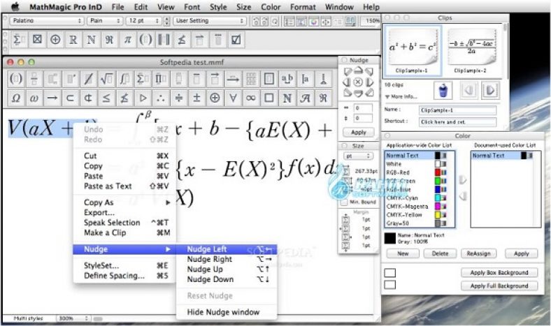Open the Plain style dropdown

[x=105, y=21]
